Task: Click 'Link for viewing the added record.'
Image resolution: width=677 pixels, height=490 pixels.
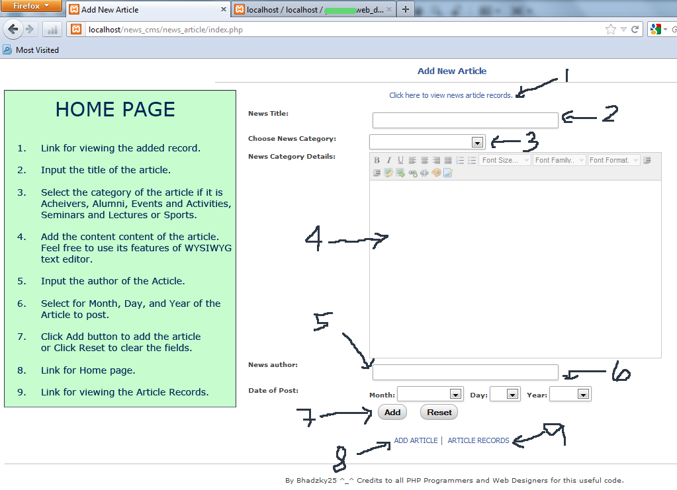Action: tap(120, 148)
